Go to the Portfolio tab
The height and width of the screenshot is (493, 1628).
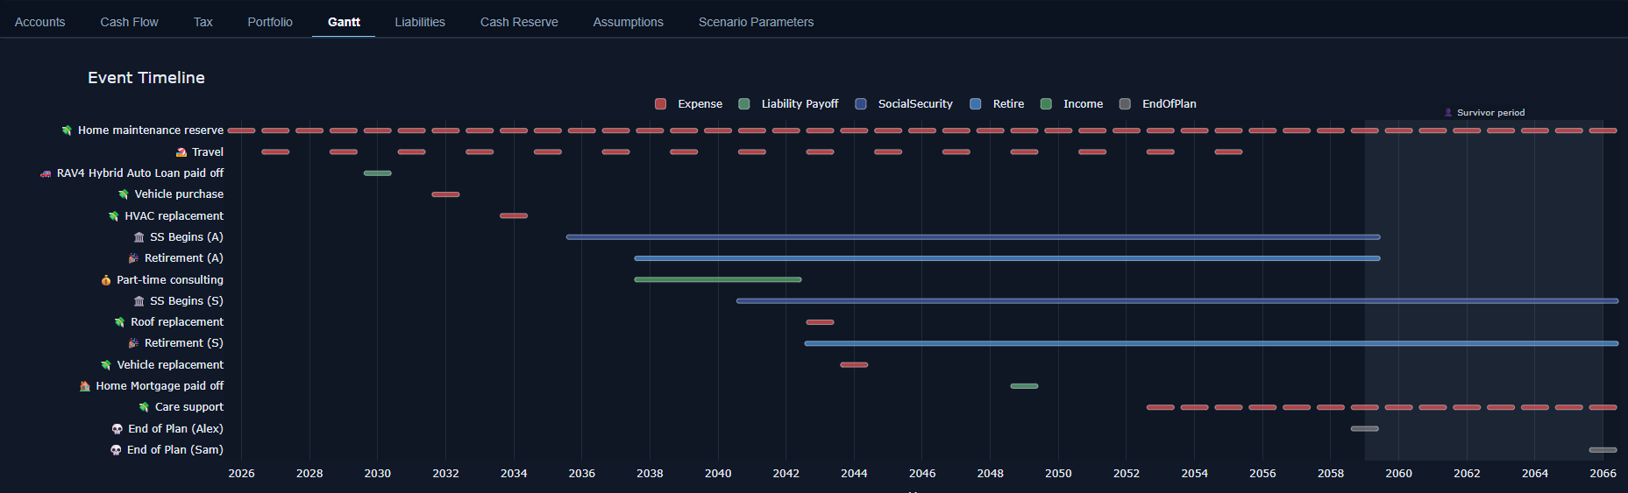pyautogui.click(x=270, y=22)
